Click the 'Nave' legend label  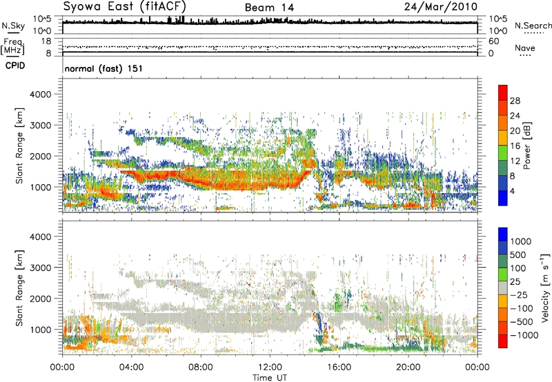pyautogui.click(x=525, y=48)
